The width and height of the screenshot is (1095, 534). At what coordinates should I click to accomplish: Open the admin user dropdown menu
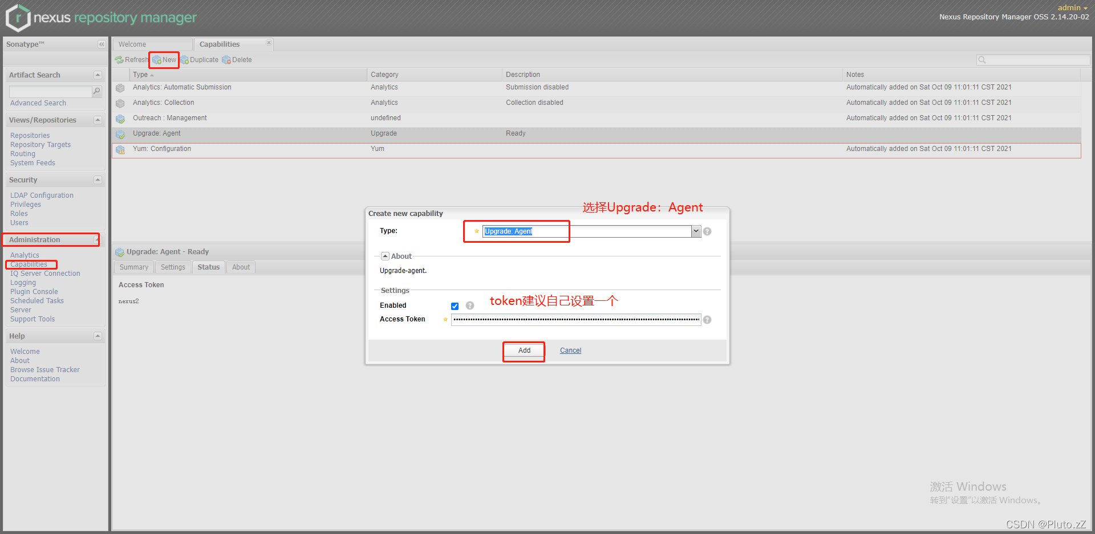click(1072, 7)
